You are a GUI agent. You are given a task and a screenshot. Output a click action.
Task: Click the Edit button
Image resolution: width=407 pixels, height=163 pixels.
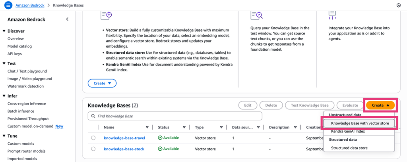pyautogui.click(x=248, y=105)
